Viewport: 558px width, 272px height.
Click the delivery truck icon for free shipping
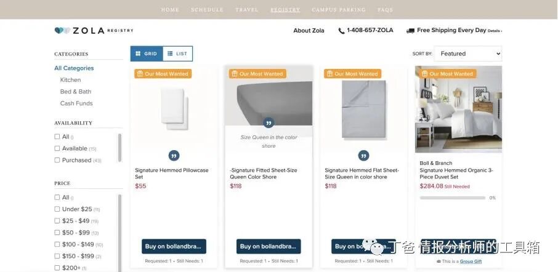pyautogui.click(x=410, y=31)
